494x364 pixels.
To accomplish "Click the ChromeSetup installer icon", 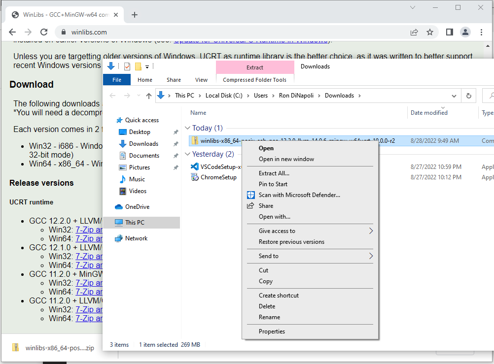I will [x=195, y=177].
